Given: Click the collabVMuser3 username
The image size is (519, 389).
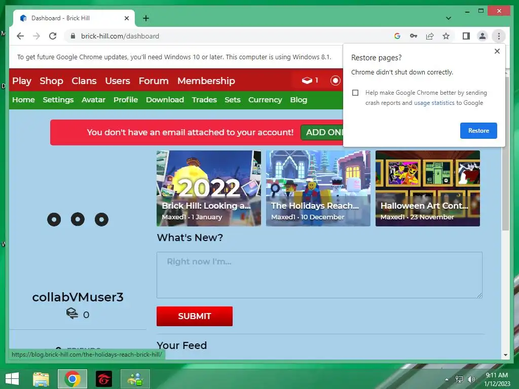Looking at the screenshot, I should 78,297.
